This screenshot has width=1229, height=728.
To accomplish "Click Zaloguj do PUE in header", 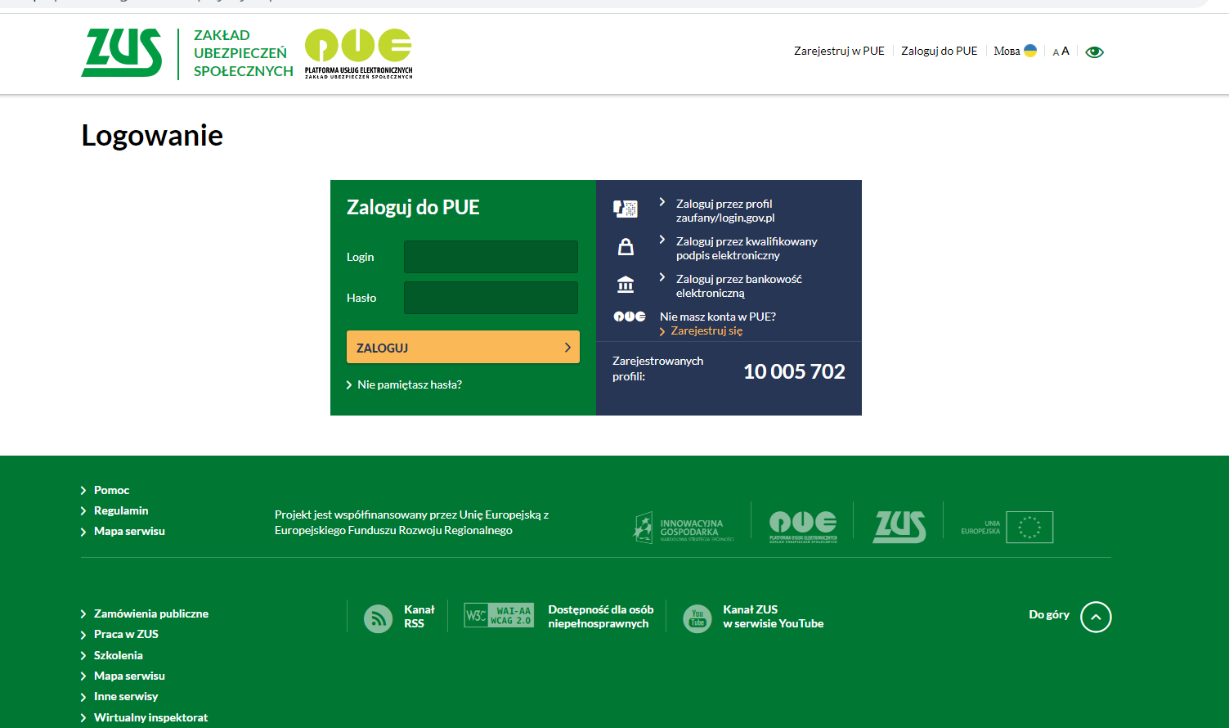I will (939, 51).
